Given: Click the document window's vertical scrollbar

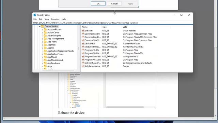Looking at the screenshot, I should [x=216, y=68].
